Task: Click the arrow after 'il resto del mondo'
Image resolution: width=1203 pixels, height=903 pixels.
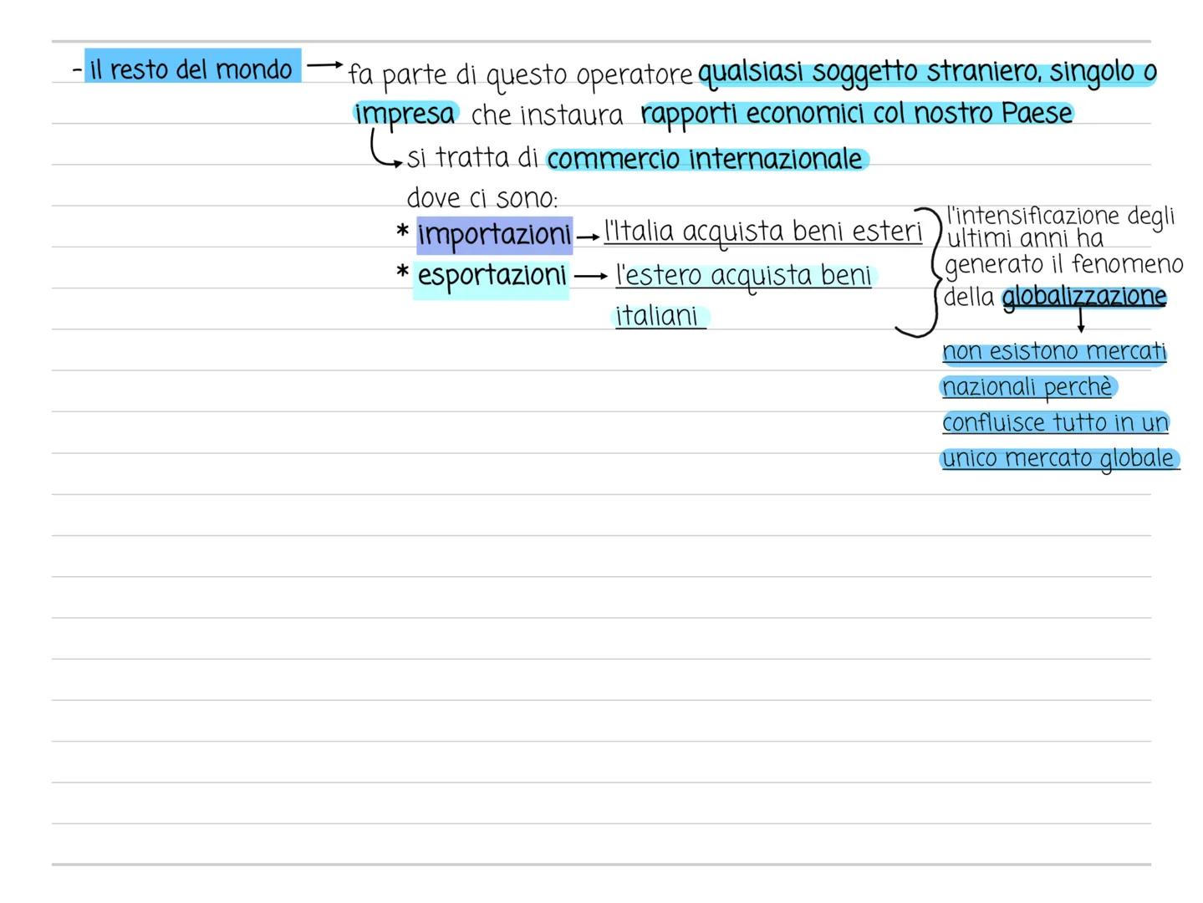Action: (324, 65)
